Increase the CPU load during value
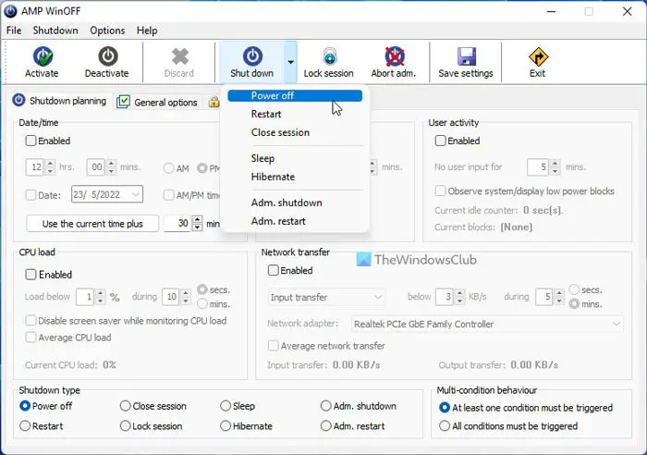The height and width of the screenshot is (455, 647). [x=186, y=293]
